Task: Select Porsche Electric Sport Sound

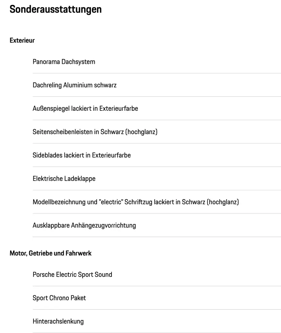Action: tap(72, 274)
